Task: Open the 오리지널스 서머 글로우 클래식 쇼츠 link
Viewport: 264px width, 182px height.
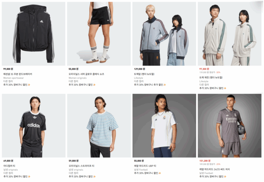Action: tap(86, 74)
